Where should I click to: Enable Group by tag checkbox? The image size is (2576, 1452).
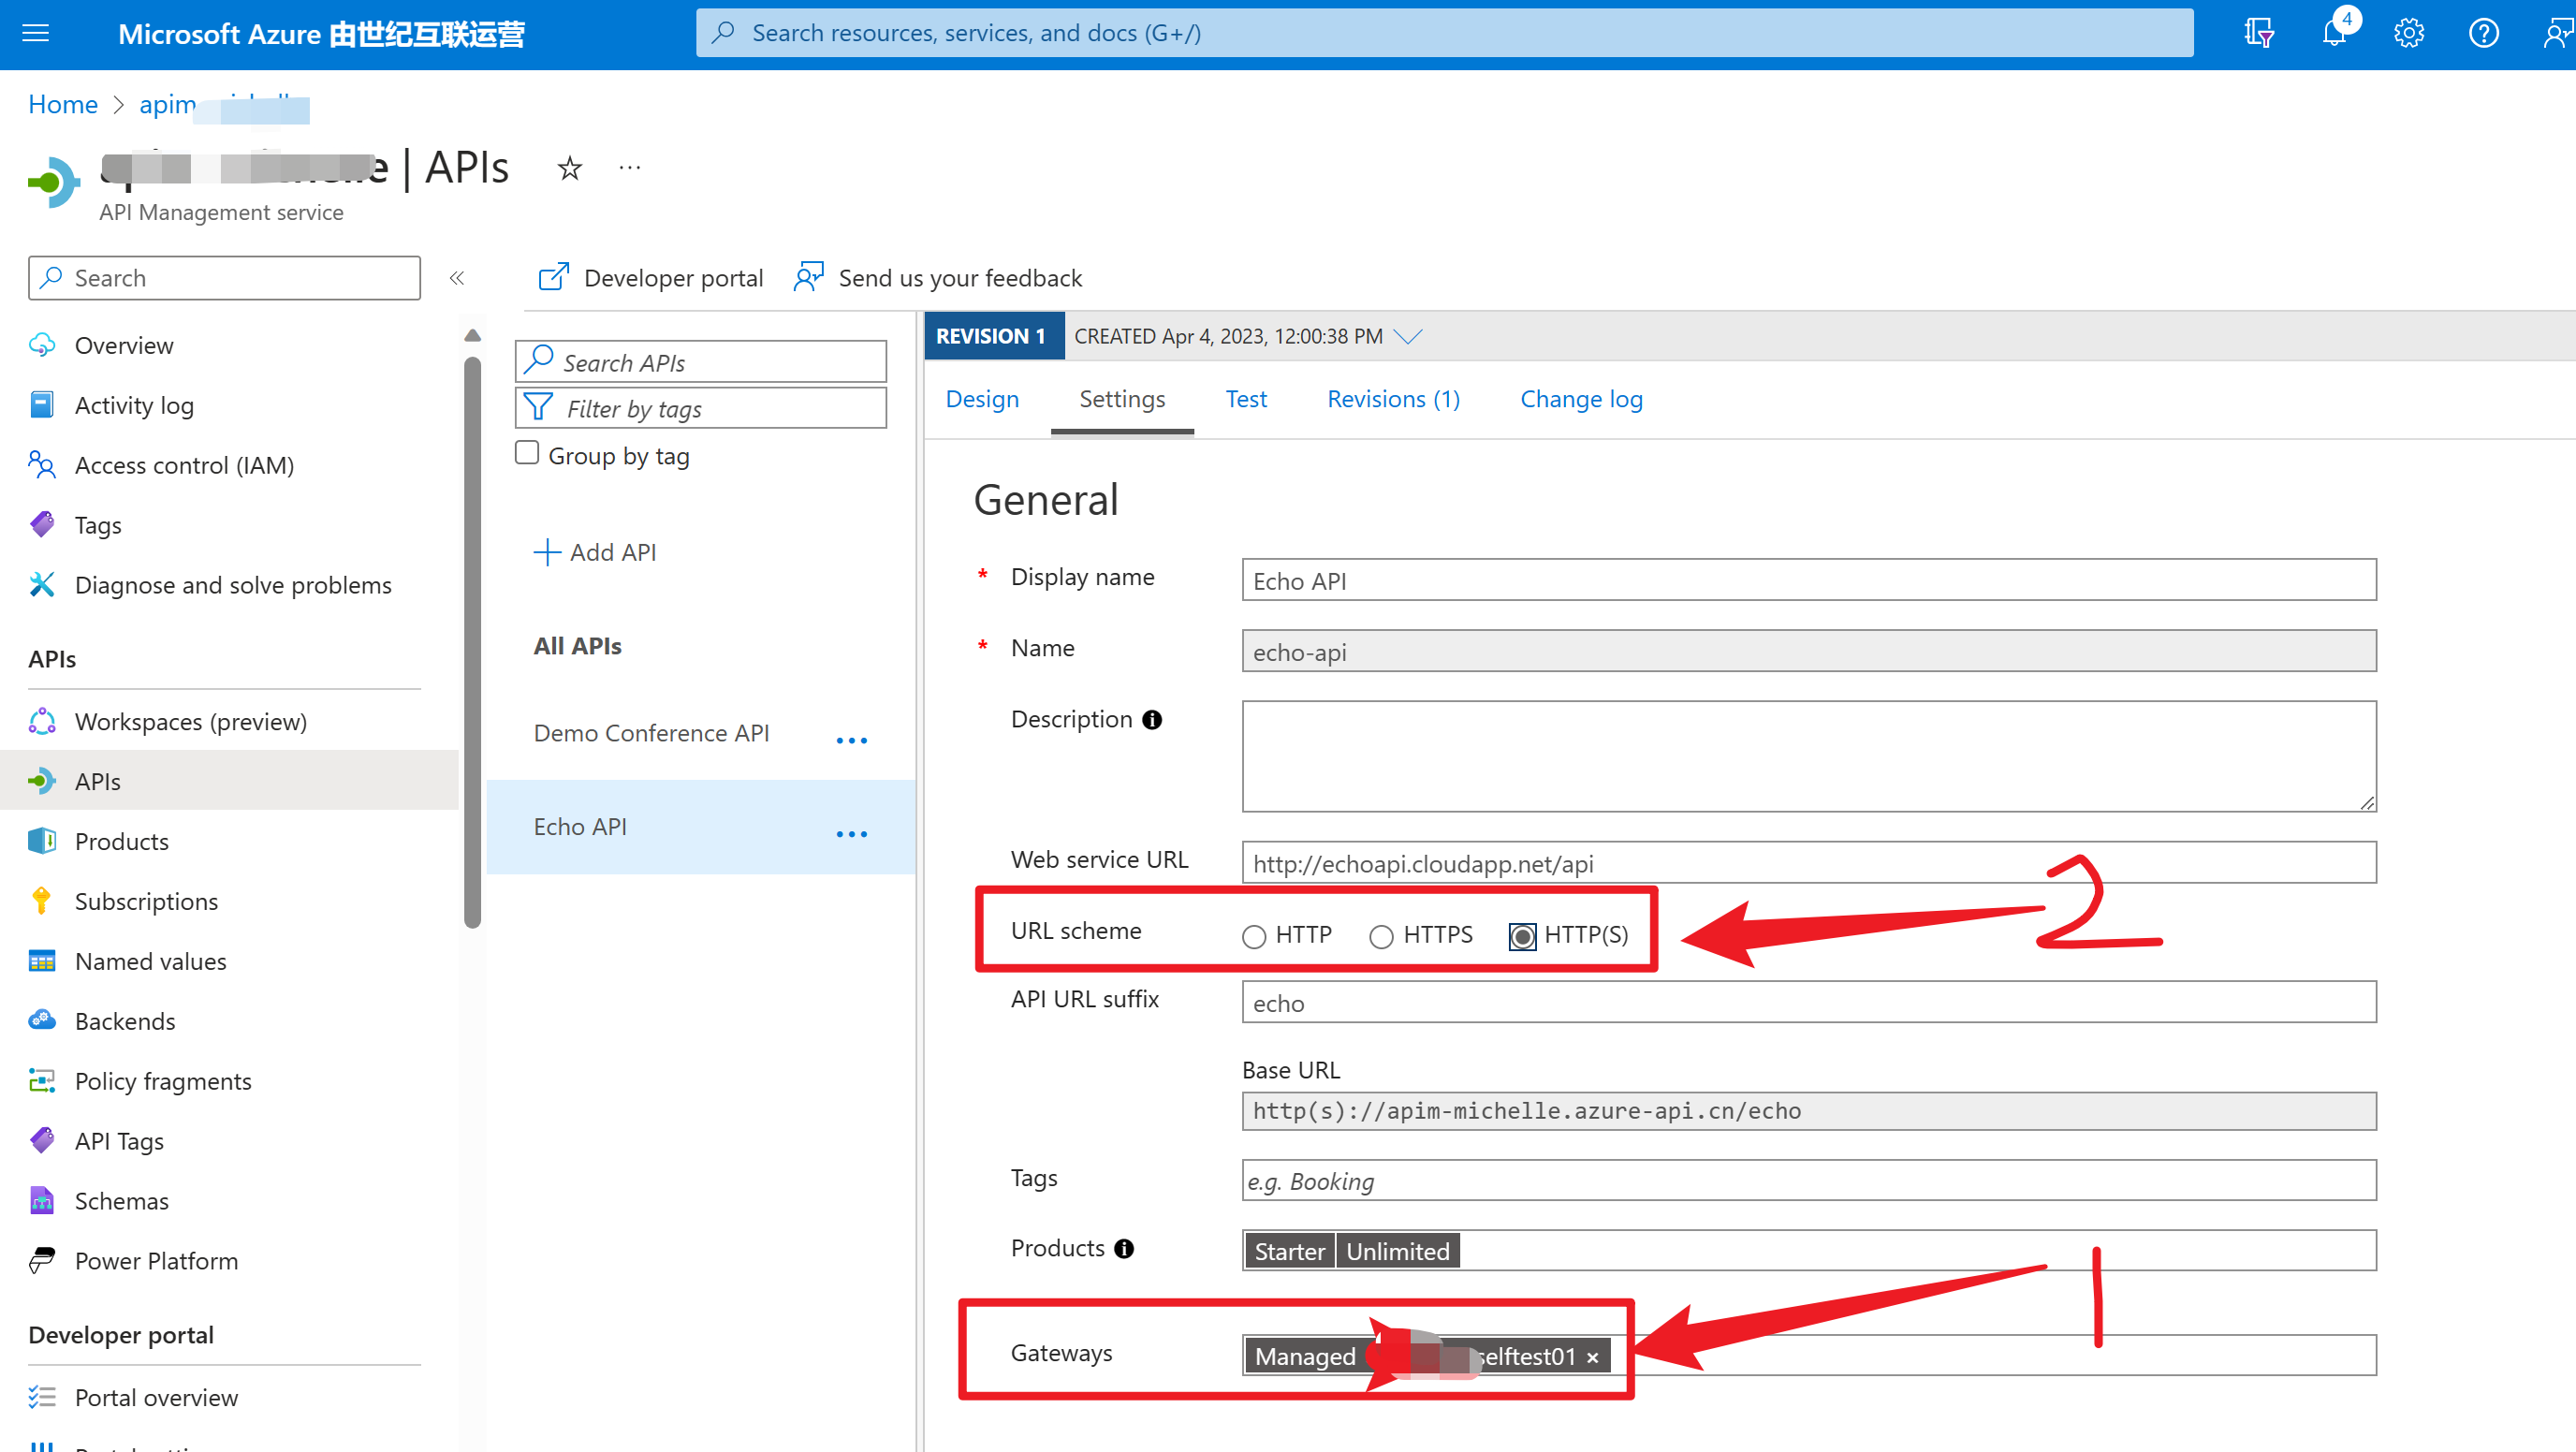tap(527, 453)
